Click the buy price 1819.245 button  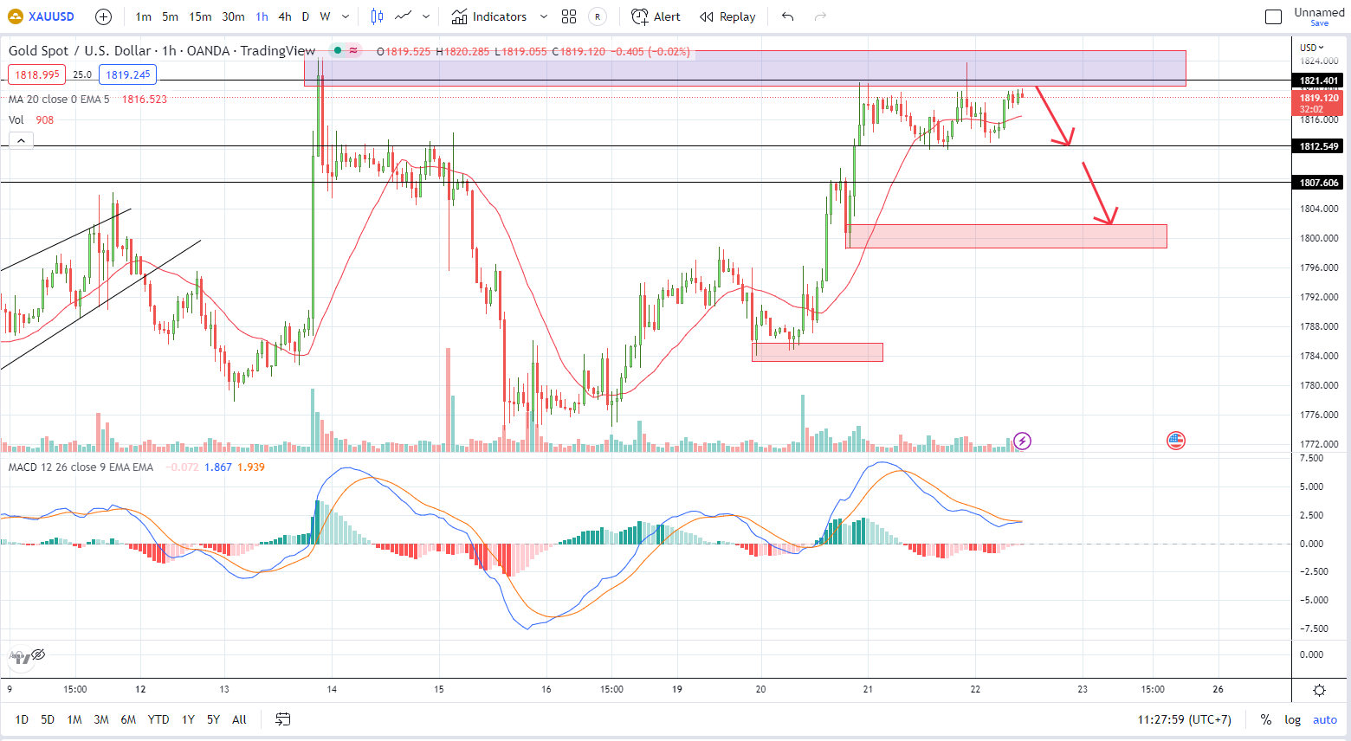tap(128, 74)
